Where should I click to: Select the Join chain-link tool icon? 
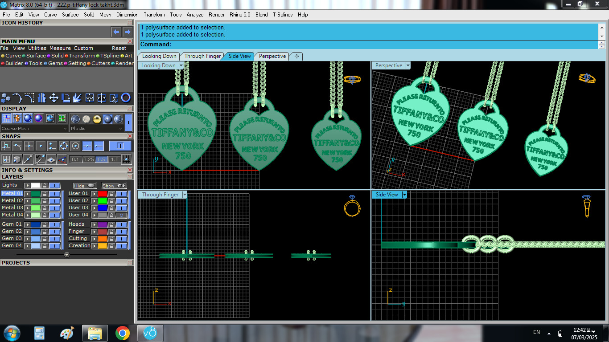click(x=90, y=98)
